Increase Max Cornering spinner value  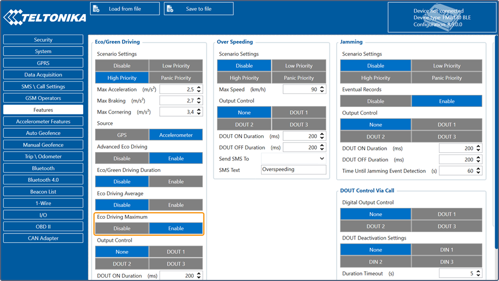pos(199,110)
